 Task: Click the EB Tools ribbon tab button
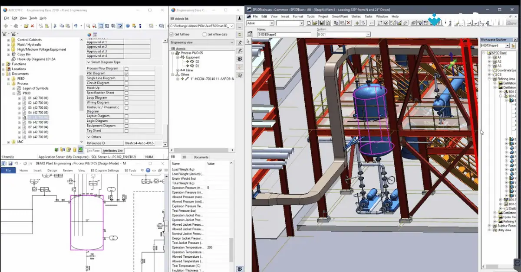130,170
